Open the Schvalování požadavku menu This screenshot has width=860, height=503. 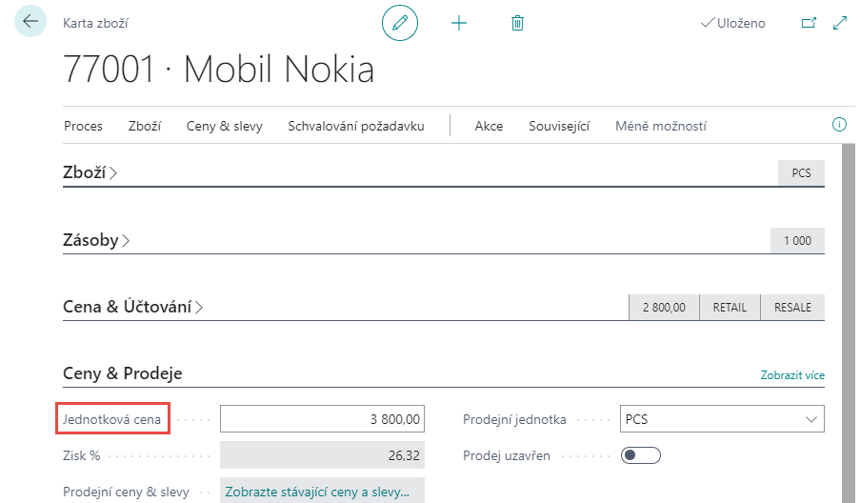click(x=355, y=126)
